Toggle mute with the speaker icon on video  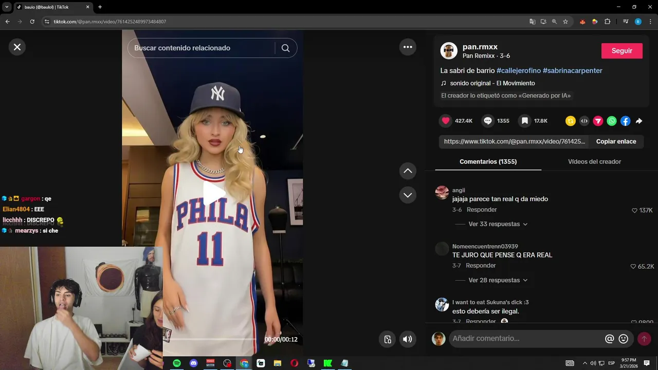(x=408, y=339)
